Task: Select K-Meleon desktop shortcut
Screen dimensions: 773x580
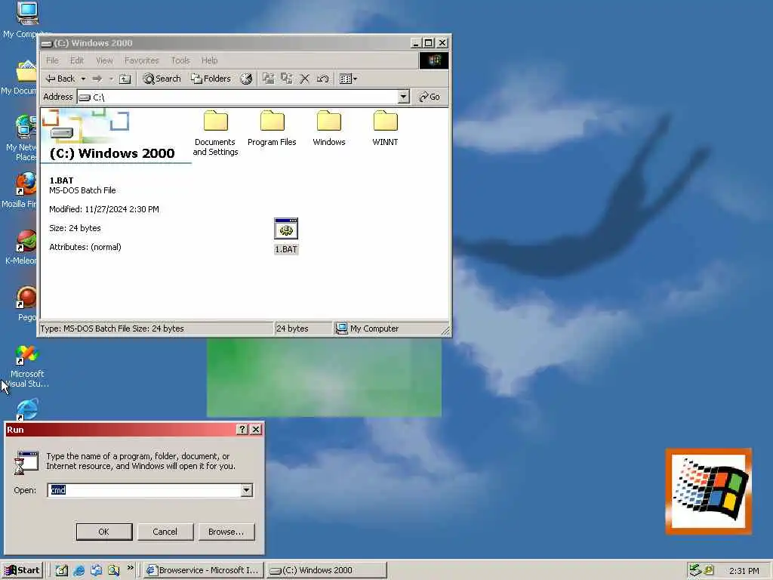Action: tap(20, 247)
